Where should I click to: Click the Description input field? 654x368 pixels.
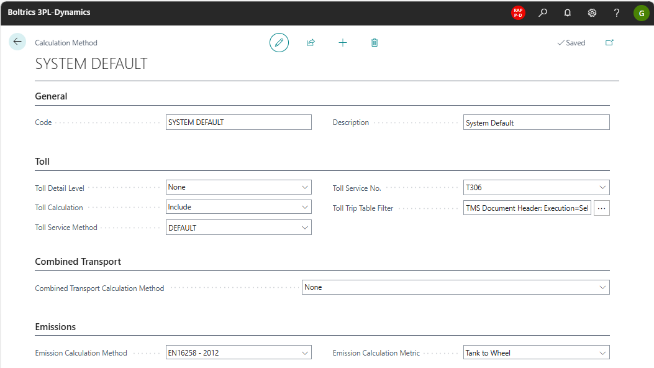pyautogui.click(x=536, y=122)
